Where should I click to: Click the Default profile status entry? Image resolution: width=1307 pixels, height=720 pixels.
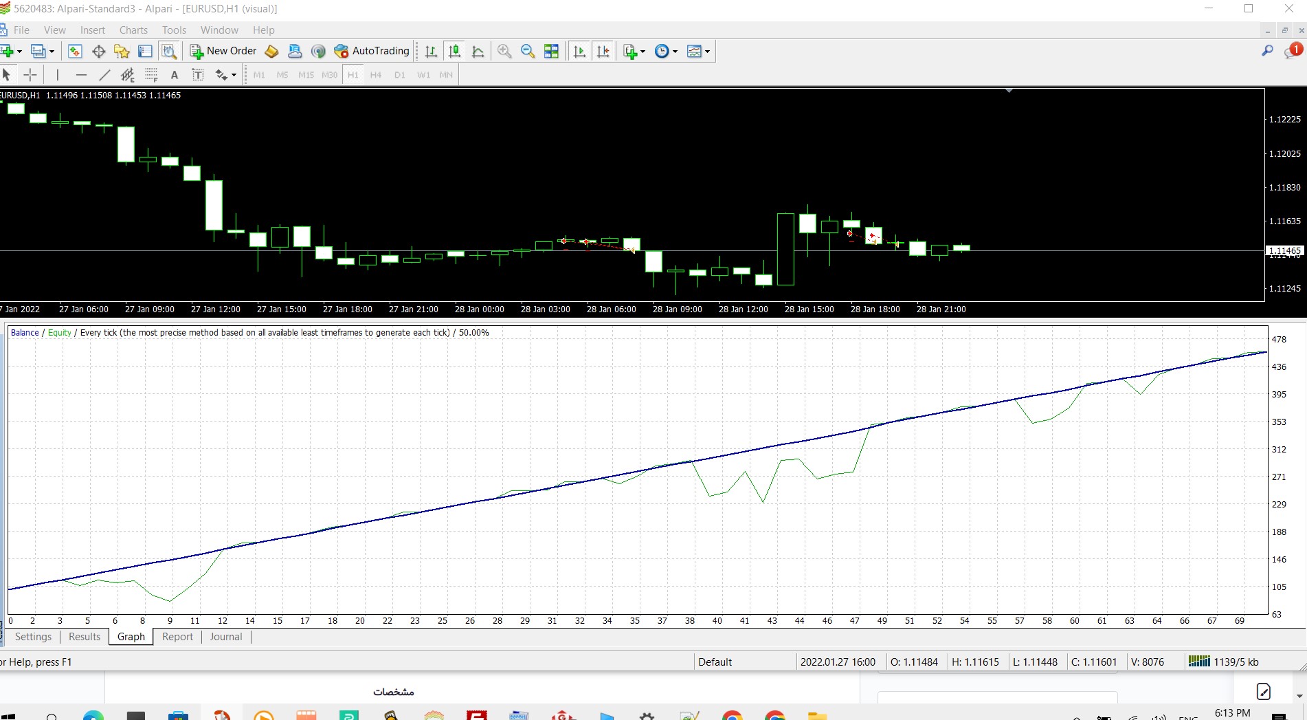(715, 662)
